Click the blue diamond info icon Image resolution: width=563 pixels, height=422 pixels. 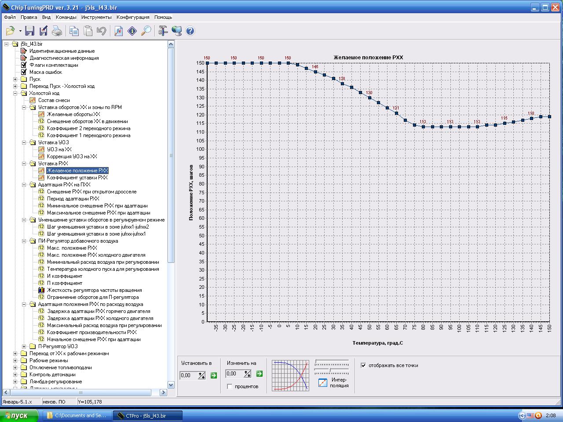click(x=132, y=31)
